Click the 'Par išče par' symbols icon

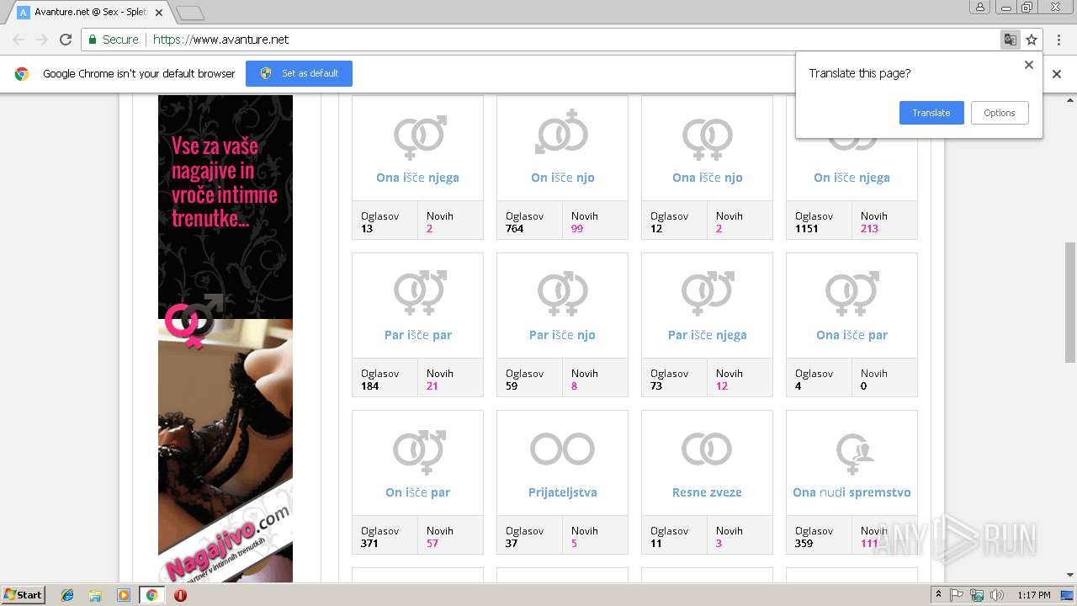click(x=418, y=293)
